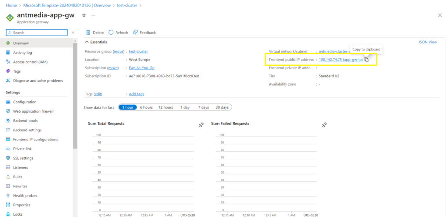Click the Tags edit link
Viewport: 446px width, 217px height.
pyautogui.click(x=98, y=94)
